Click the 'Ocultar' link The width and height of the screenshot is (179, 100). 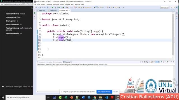point(116,92)
